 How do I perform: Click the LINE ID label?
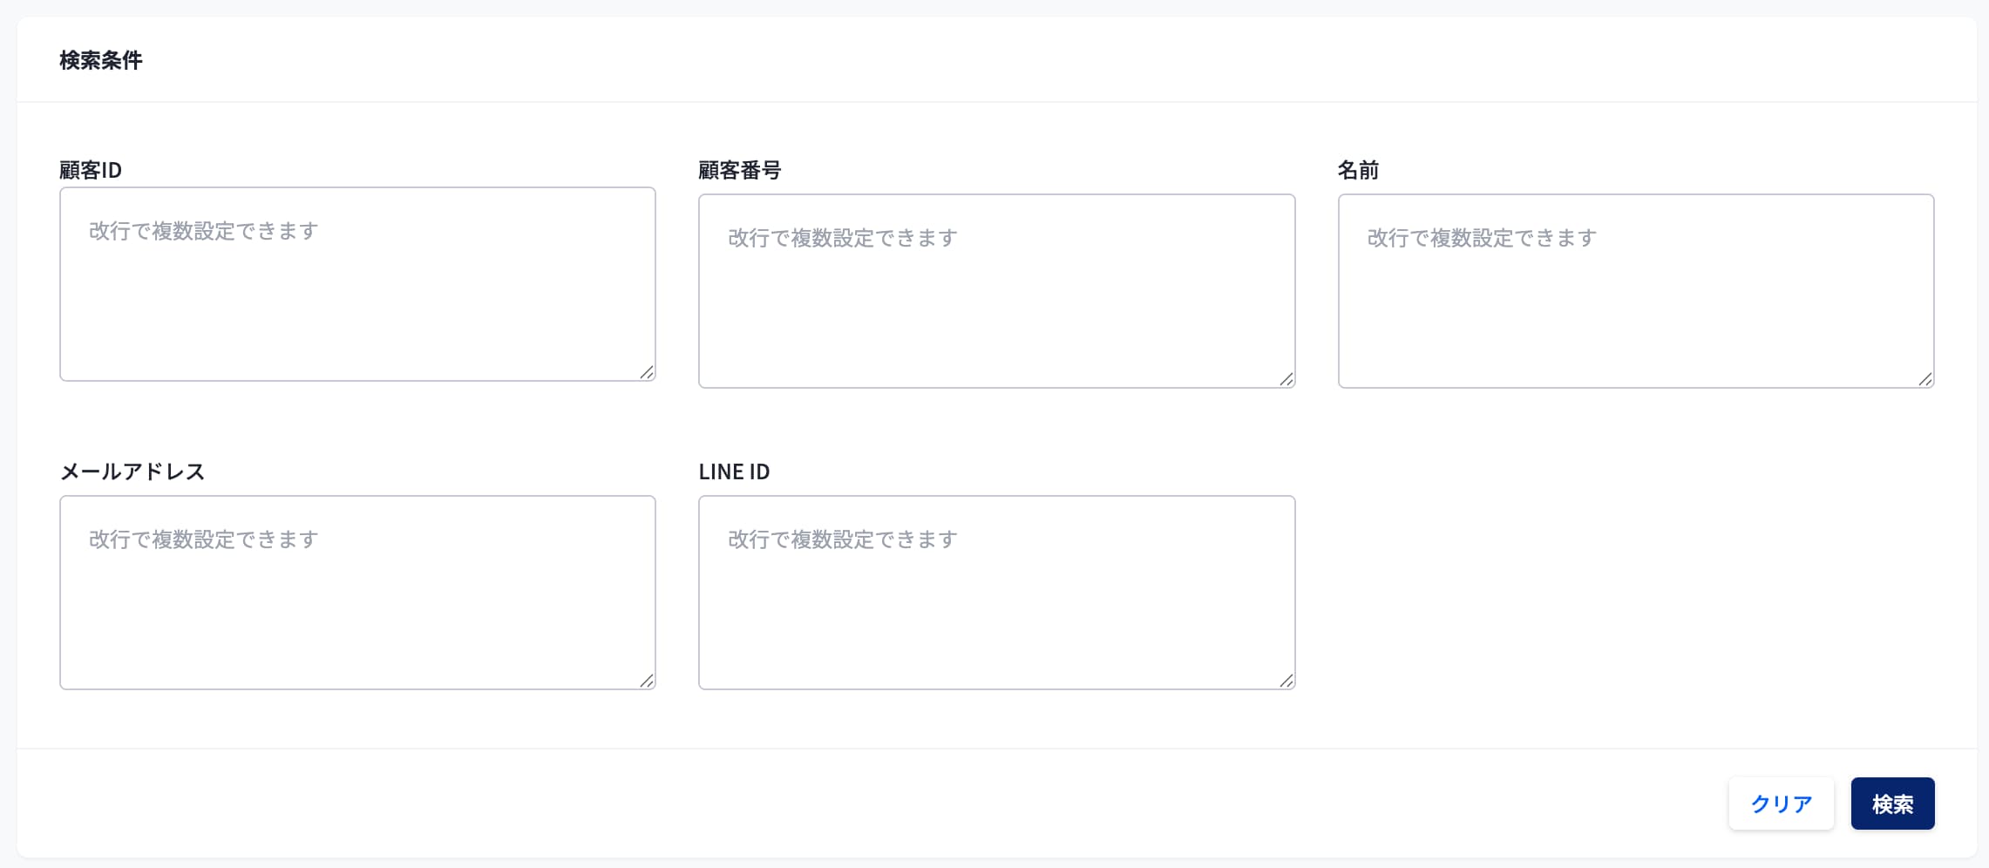pos(734,471)
